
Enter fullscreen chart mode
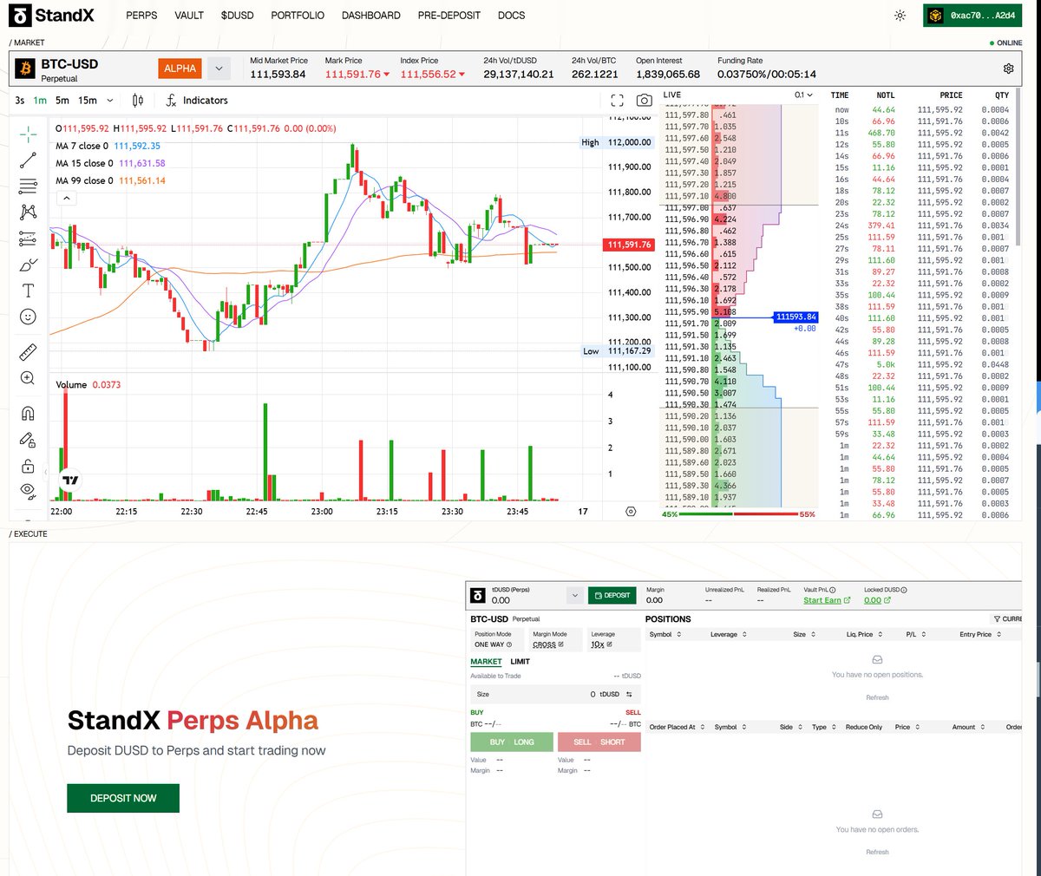[x=617, y=101]
